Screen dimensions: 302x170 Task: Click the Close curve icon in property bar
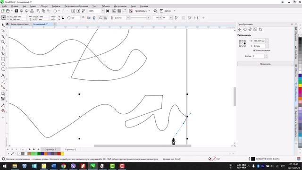tap(176, 18)
